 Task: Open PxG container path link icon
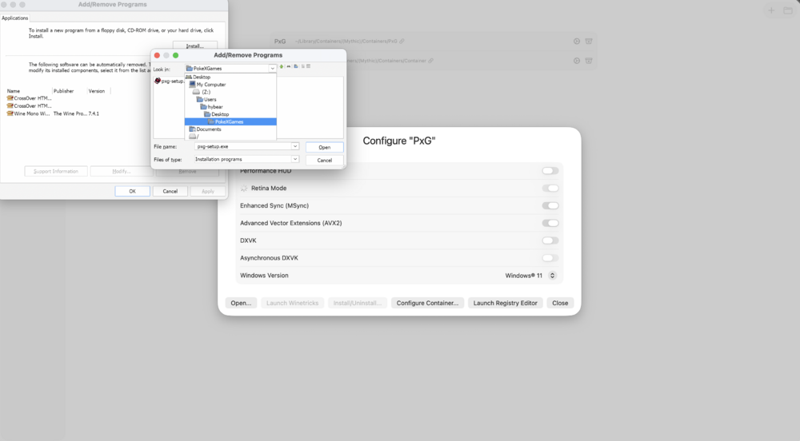(x=402, y=42)
